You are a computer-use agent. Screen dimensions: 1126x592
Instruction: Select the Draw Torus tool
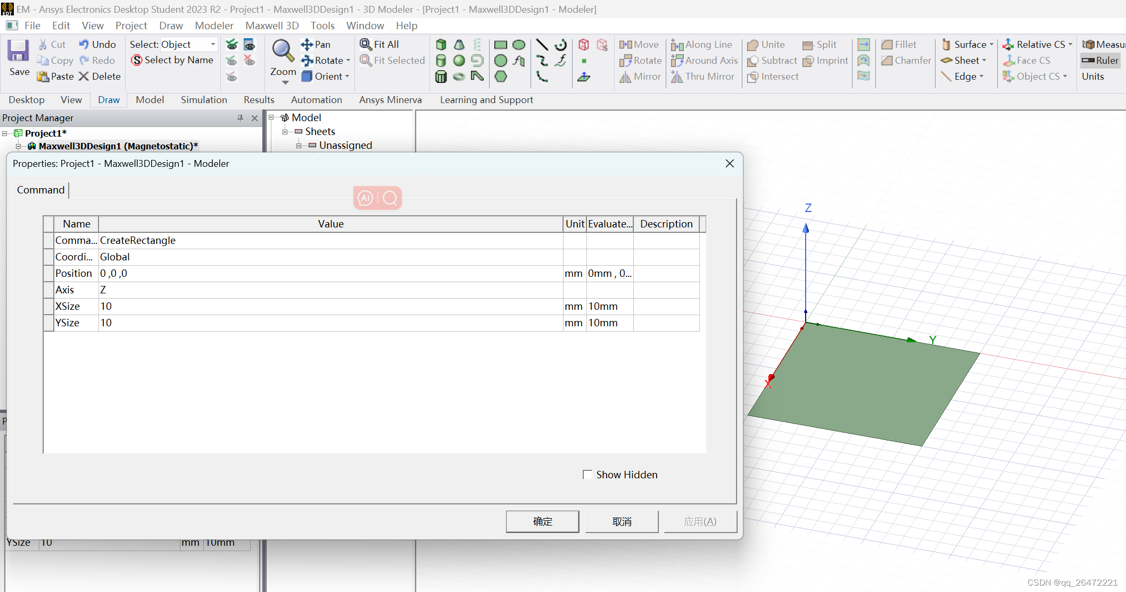(459, 77)
